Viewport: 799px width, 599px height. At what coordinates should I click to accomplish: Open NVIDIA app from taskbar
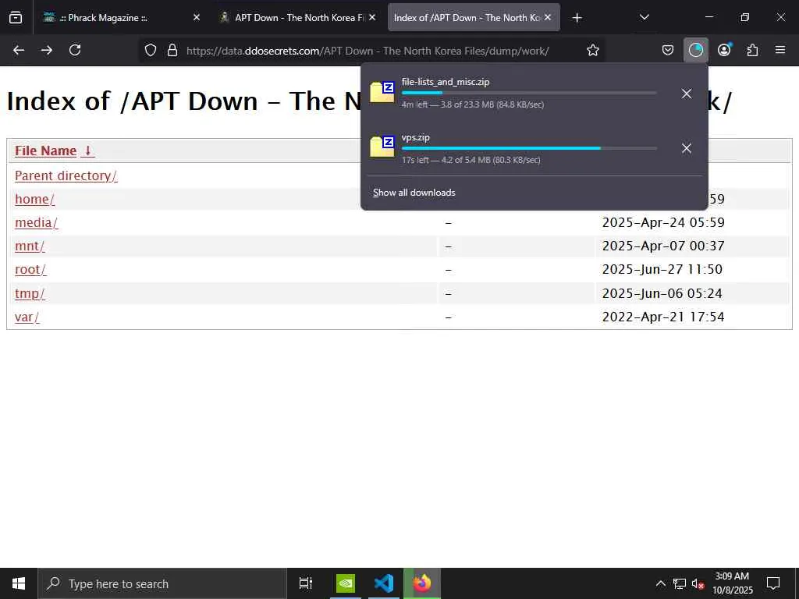(346, 583)
